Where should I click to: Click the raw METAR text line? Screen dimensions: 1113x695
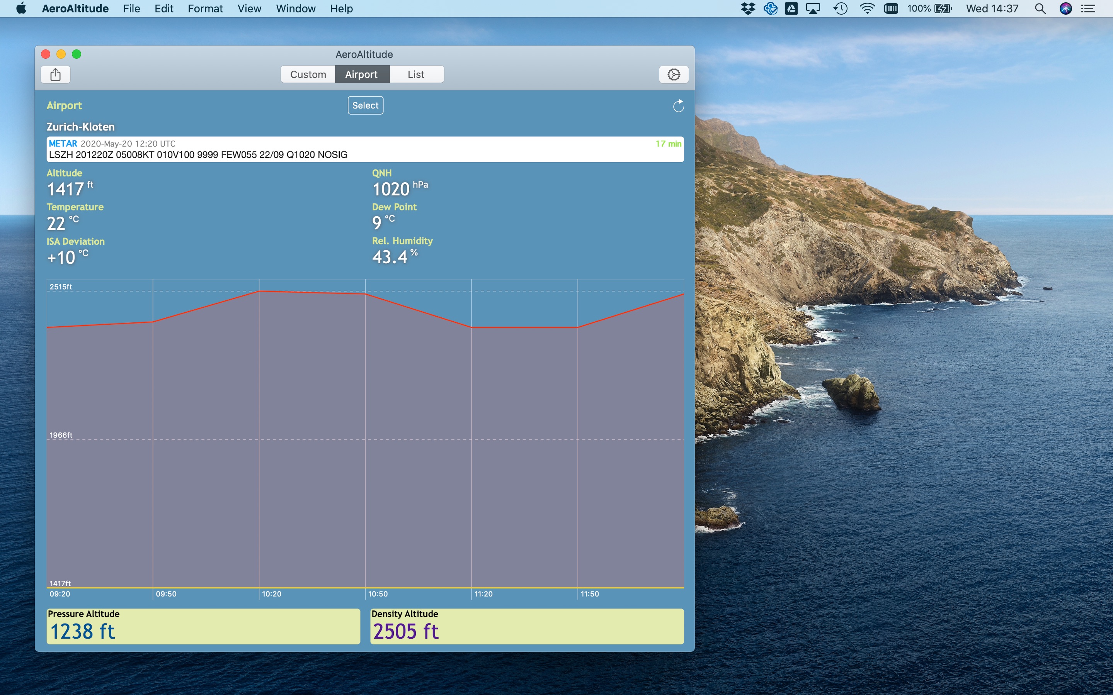tap(198, 155)
